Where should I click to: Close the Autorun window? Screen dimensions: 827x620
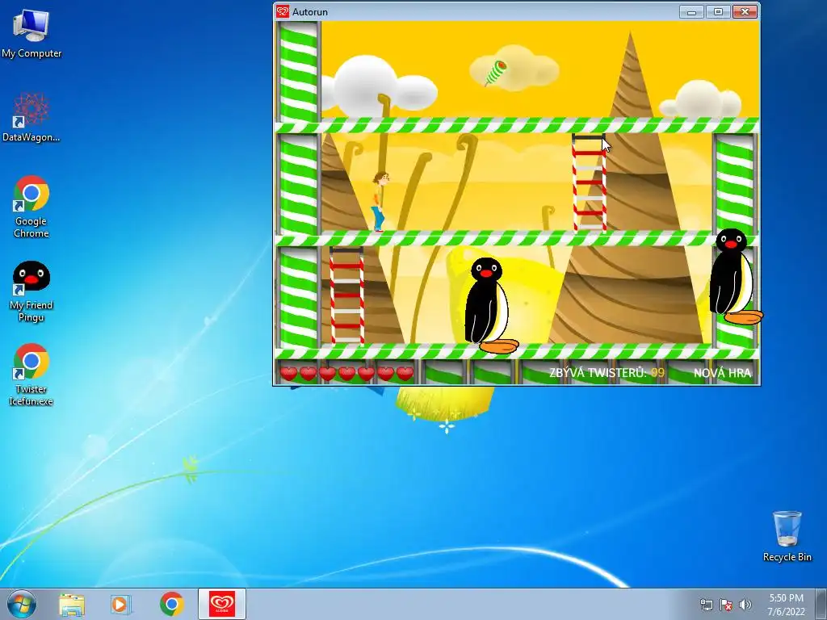(x=745, y=11)
